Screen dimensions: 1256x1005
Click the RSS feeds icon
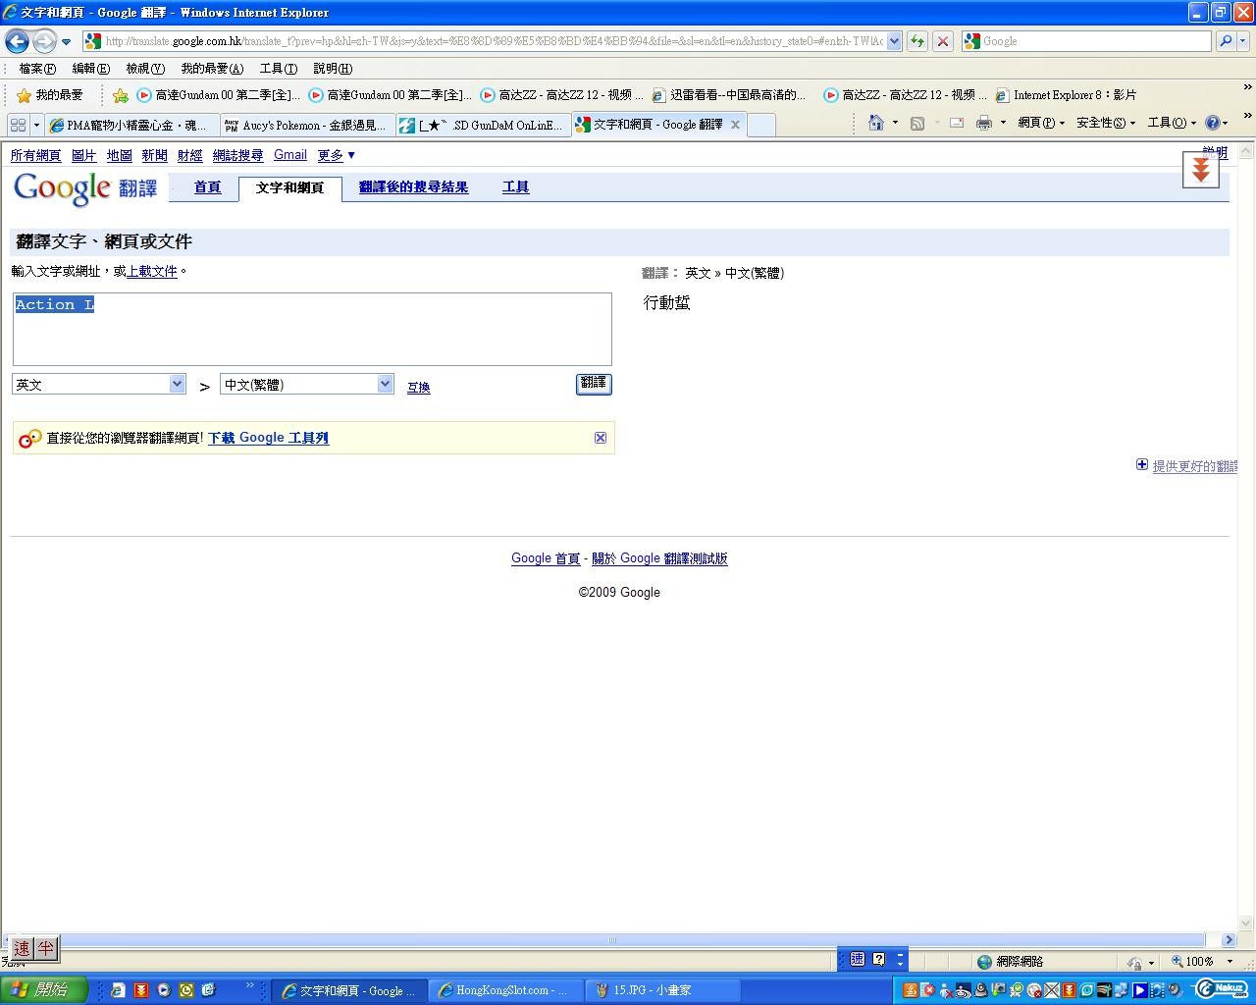click(917, 123)
